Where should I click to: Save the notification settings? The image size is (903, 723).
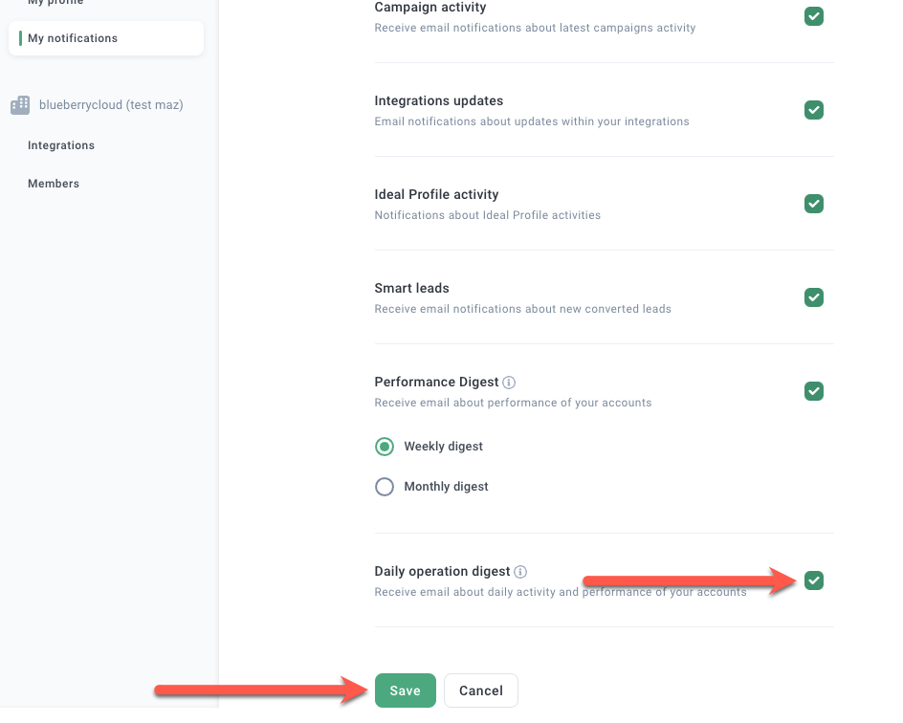tap(405, 690)
